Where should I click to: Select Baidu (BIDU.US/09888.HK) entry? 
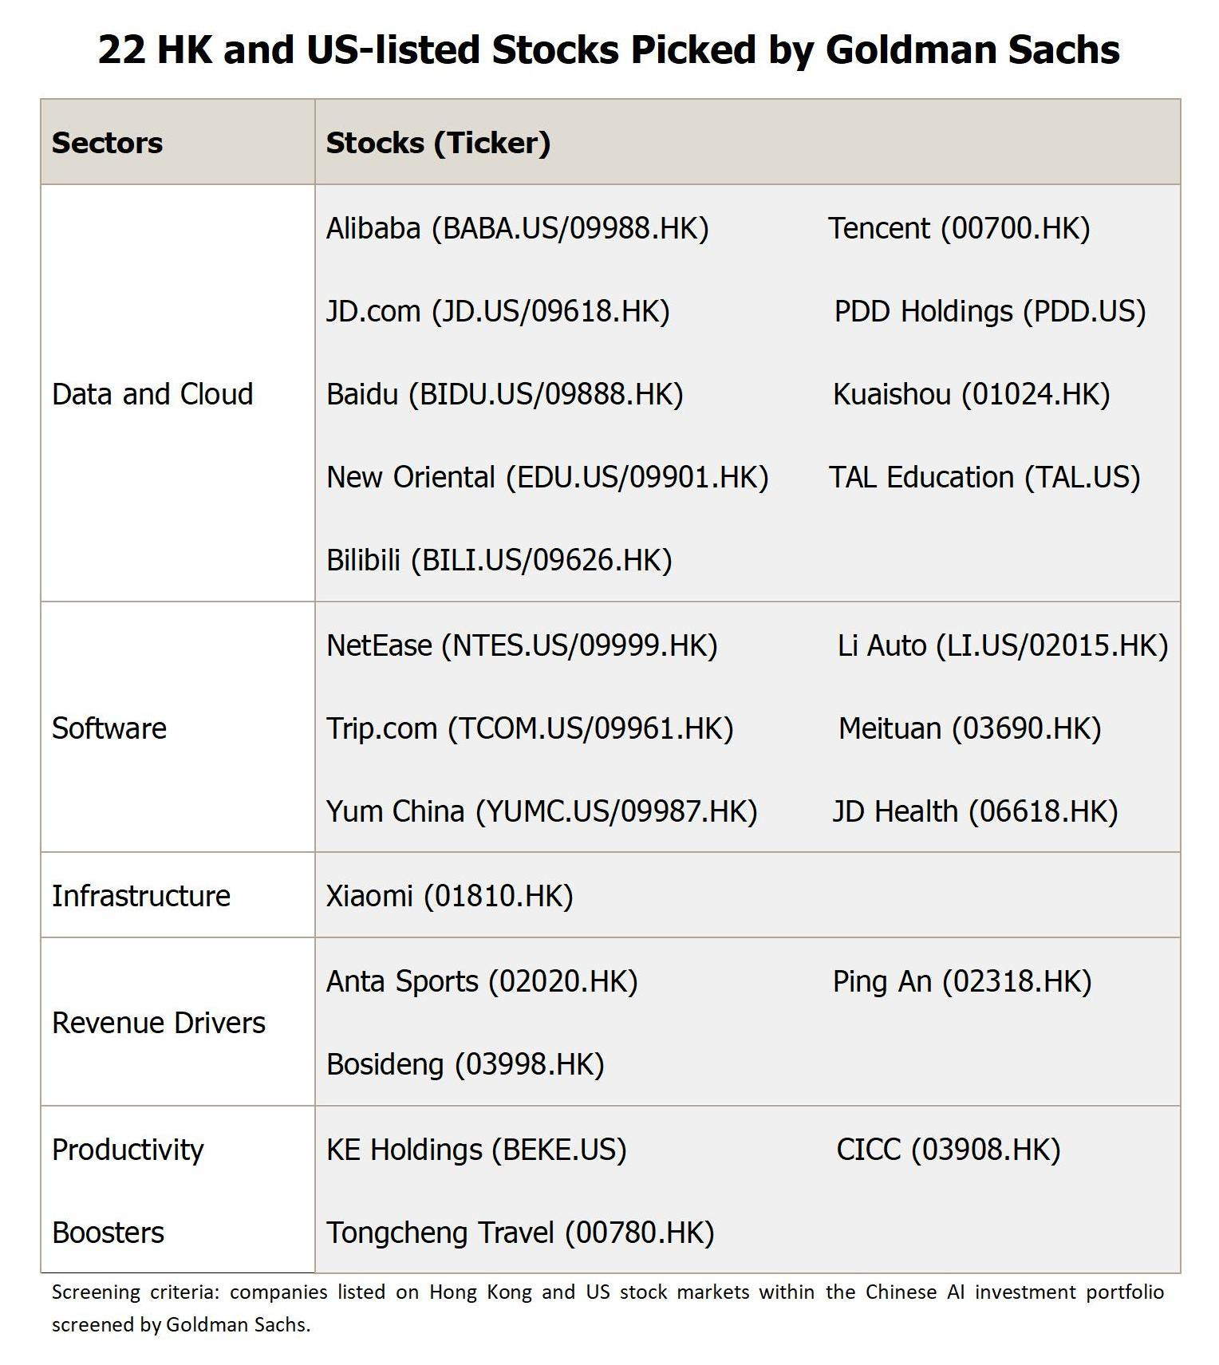click(x=505, y=395)
